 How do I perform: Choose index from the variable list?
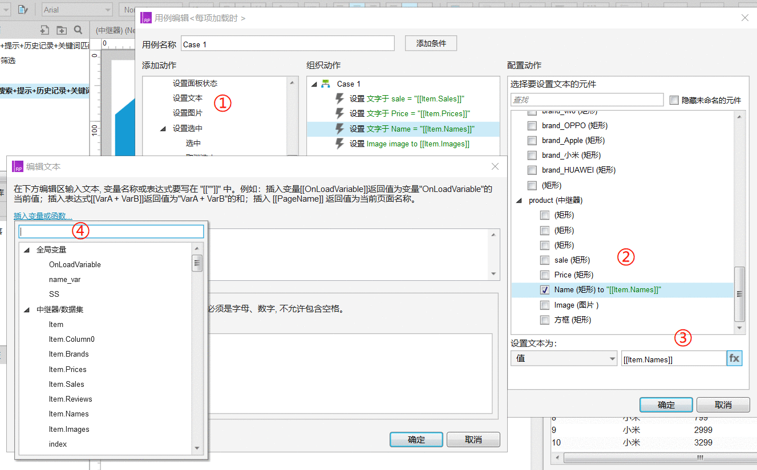[x=58, y=444]
